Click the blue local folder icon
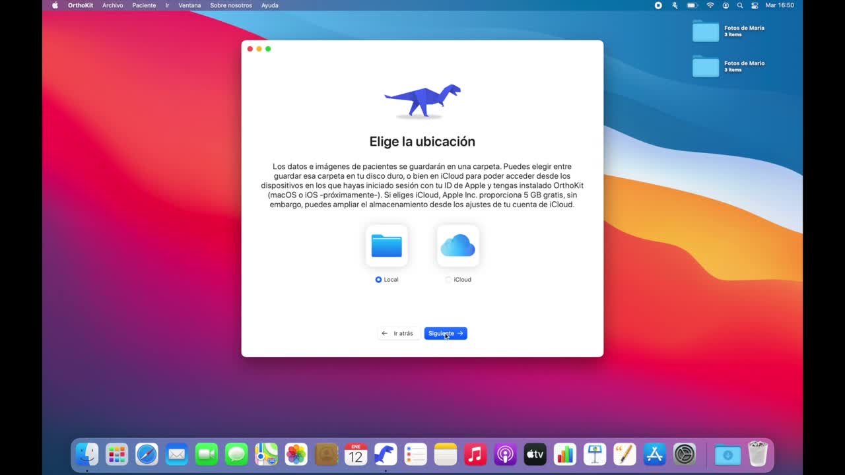Viewport: 845px width, 475px height. pos(387,246)
